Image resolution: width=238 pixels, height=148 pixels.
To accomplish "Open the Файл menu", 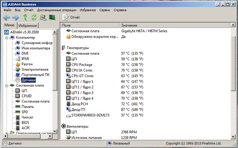I will pyautogui.click(x=7, y=10).
